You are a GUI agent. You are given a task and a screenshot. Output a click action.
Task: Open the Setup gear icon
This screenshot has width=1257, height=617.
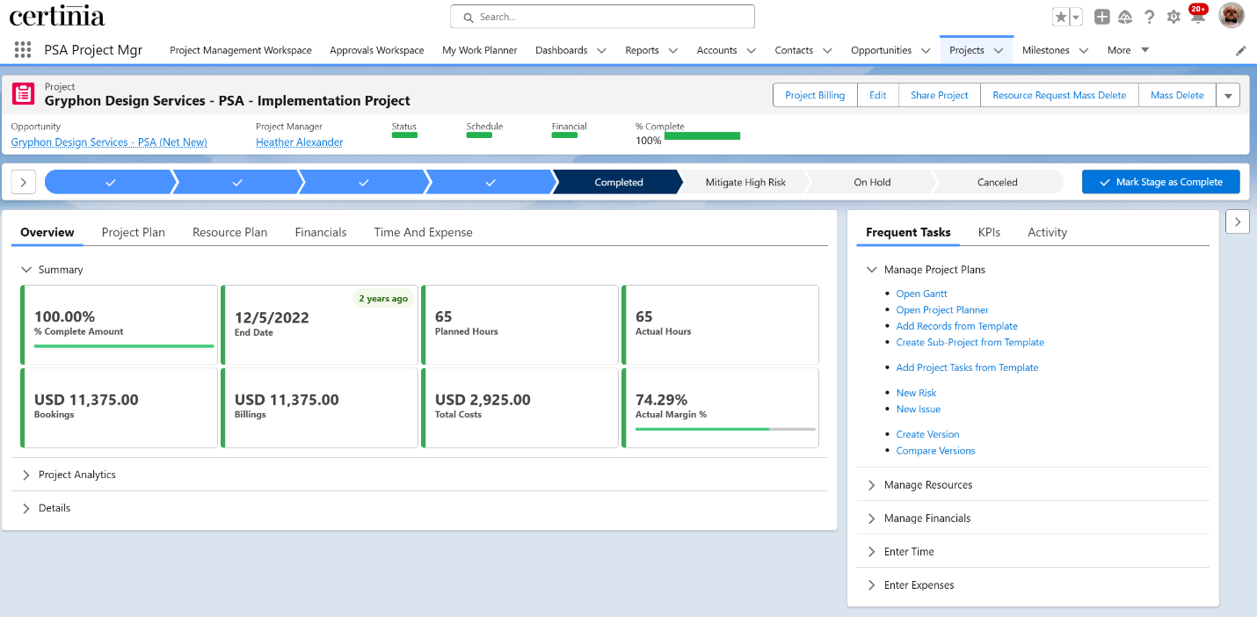pyautogui.click(x=1173, y=17)
